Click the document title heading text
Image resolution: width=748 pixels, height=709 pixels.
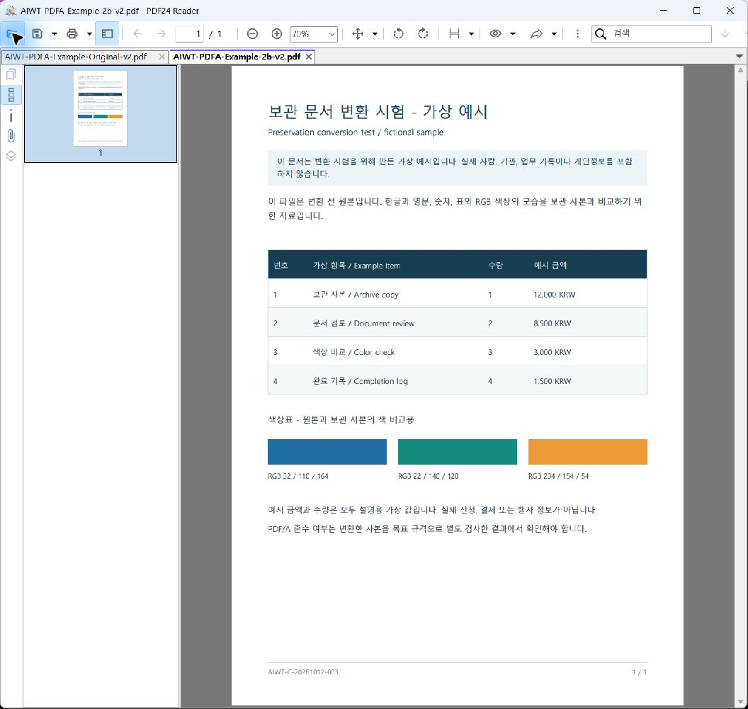[x=378, y=112]
